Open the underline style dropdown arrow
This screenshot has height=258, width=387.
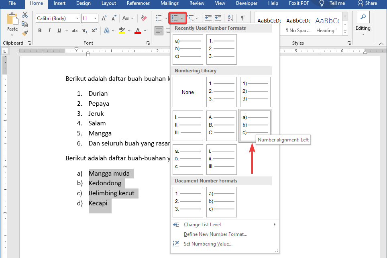[67, 31]
